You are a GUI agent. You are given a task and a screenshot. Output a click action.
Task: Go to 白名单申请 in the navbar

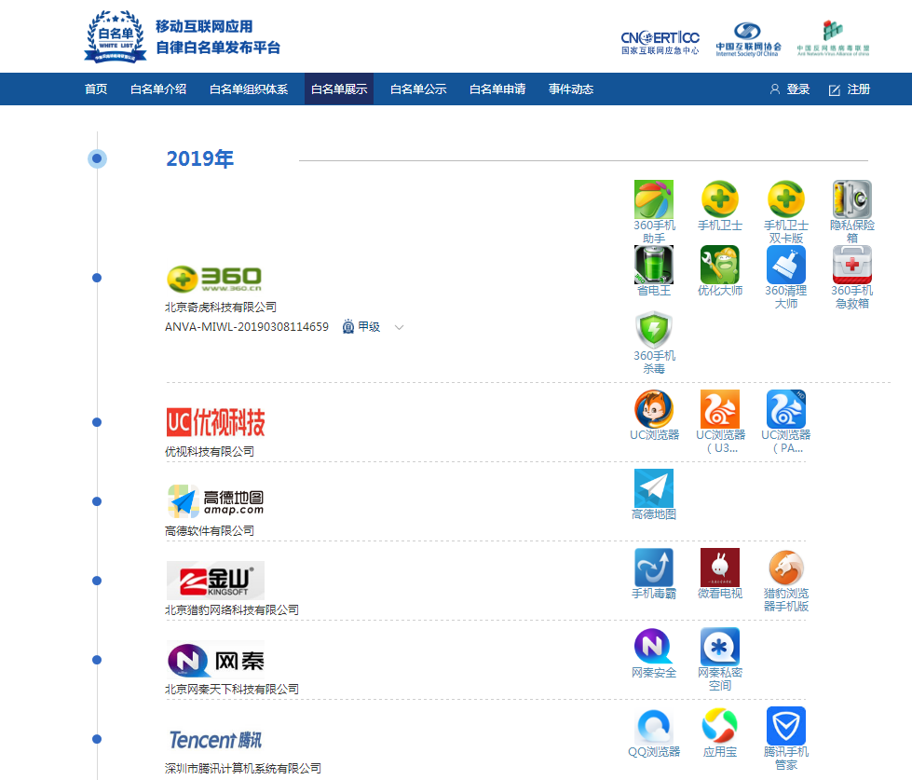pyautogui.click(x=497, y=89)
